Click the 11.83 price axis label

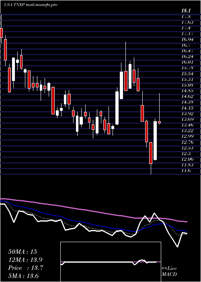[187, 165]
